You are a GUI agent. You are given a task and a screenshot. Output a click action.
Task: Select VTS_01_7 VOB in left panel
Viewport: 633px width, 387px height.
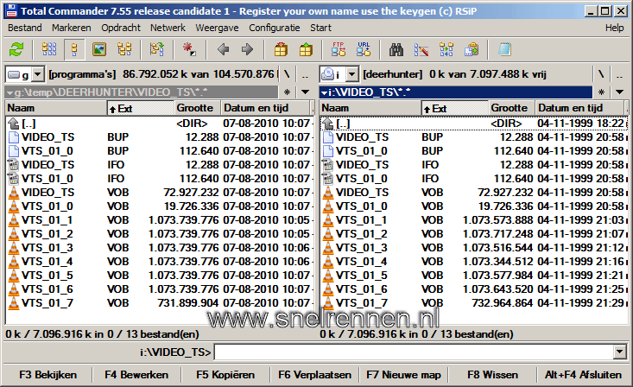pos(161,303)
